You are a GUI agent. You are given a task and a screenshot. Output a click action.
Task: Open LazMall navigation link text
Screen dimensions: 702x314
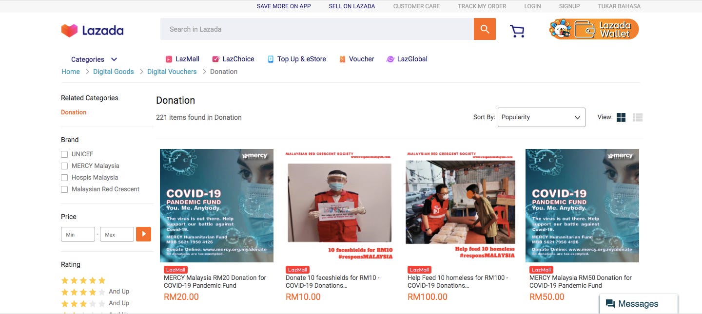[x=187, y=59]
